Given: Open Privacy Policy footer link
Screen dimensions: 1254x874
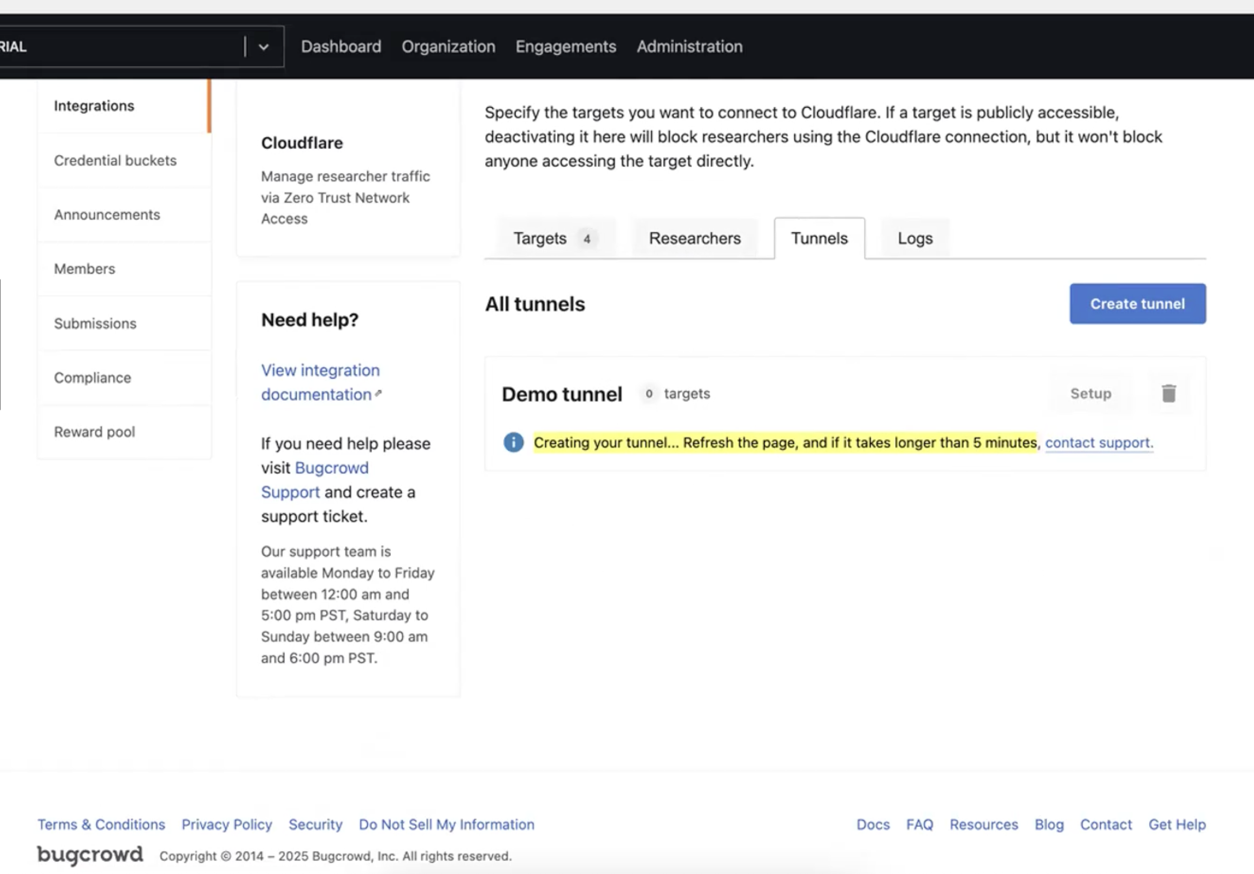Looking at the screenshot, I should pos(227,824).
